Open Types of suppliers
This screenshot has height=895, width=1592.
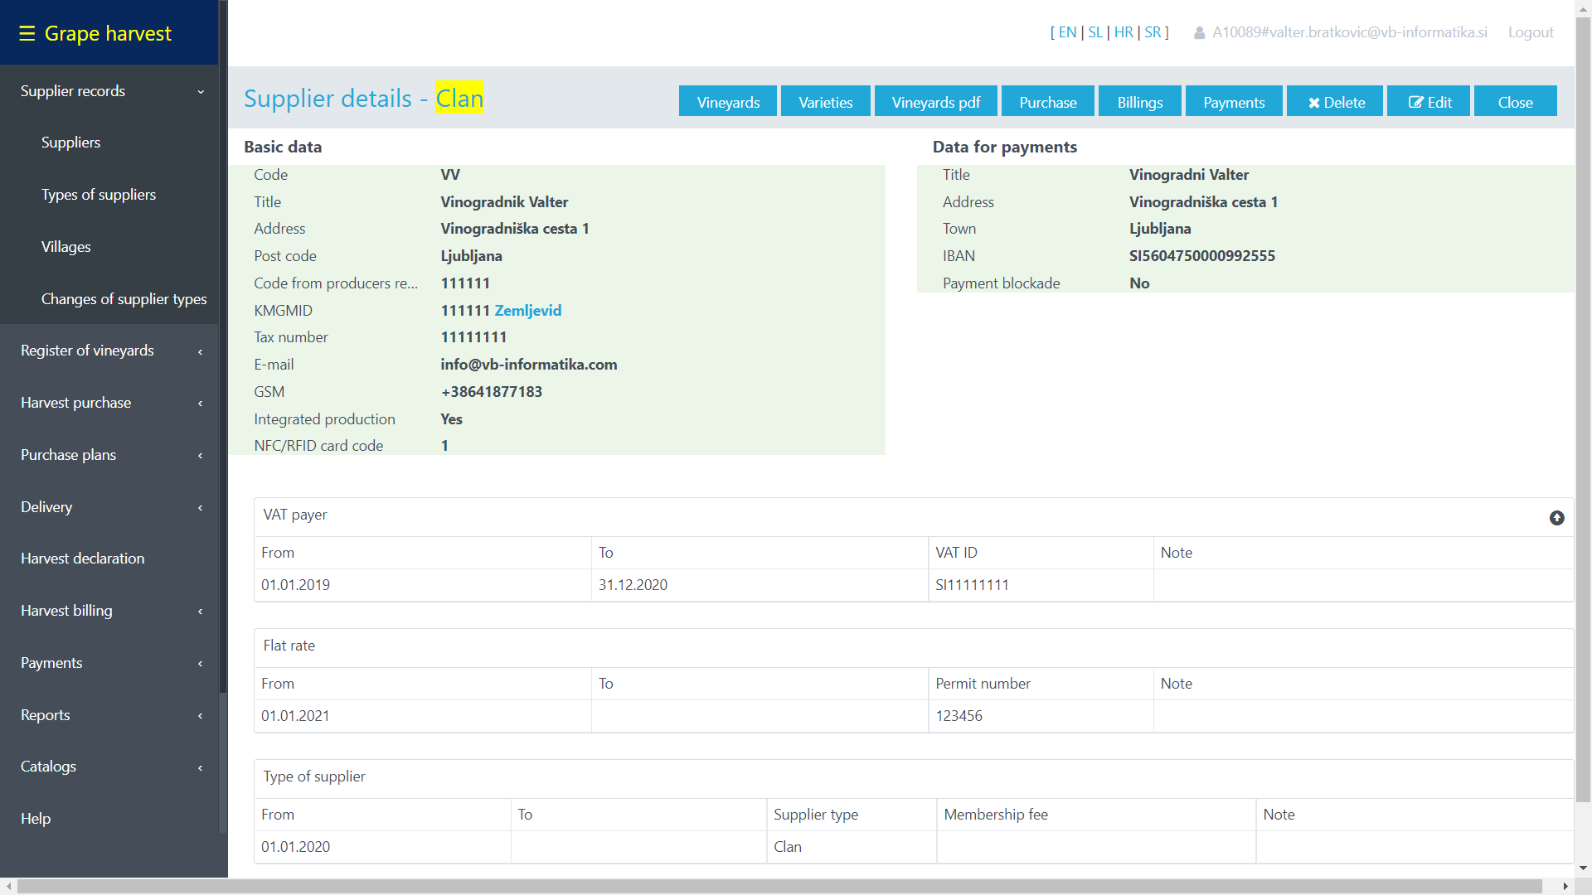pos(99,195)
